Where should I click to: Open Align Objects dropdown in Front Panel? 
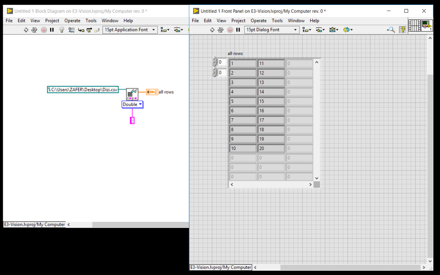pyautogui.click(x=307, y=30)
